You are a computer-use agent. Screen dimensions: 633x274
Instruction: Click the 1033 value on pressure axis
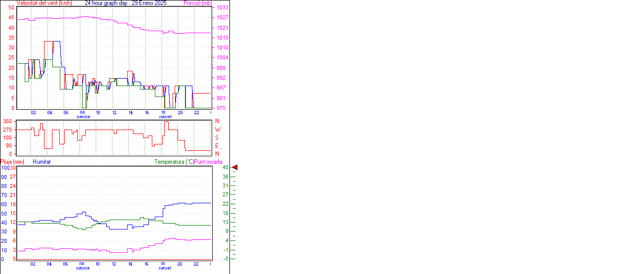pyautogui.click(x=223, y=8)
